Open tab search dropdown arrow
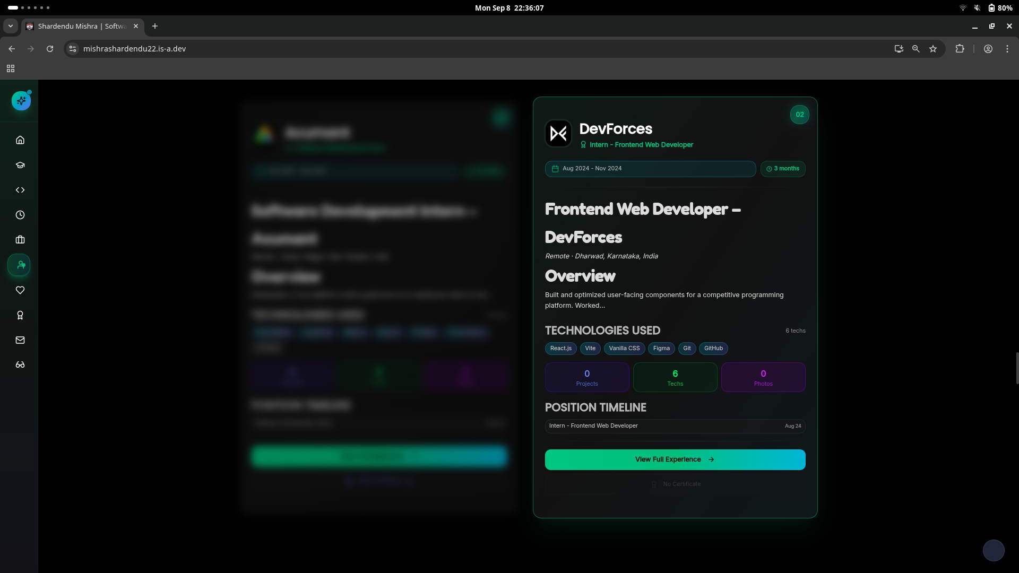The width and height of the screenshot is (1019, 573). pyautogui.click(x=10, y=26)
